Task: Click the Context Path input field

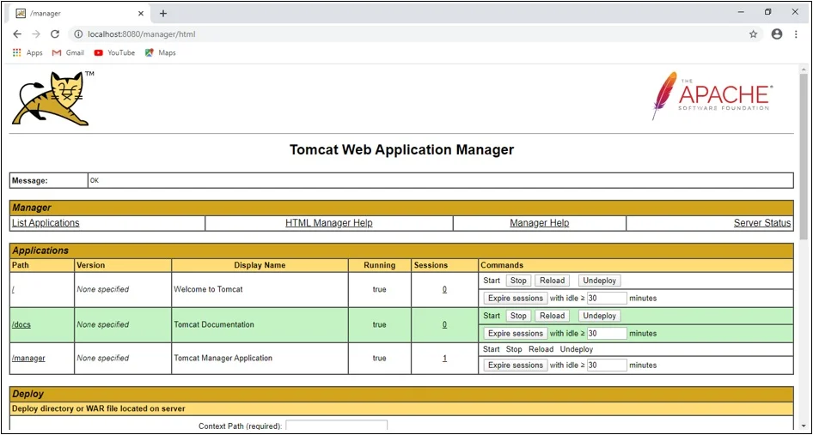Action: pyautogui.click(x=337, y=426)
